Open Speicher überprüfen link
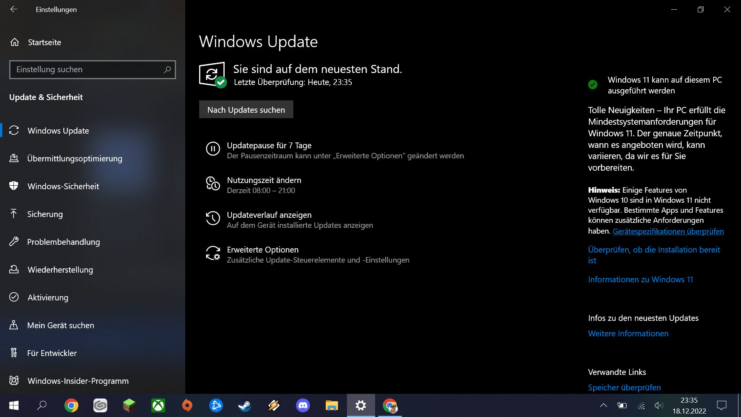Viewport: 741px width, 417px height. click(624, 388)
